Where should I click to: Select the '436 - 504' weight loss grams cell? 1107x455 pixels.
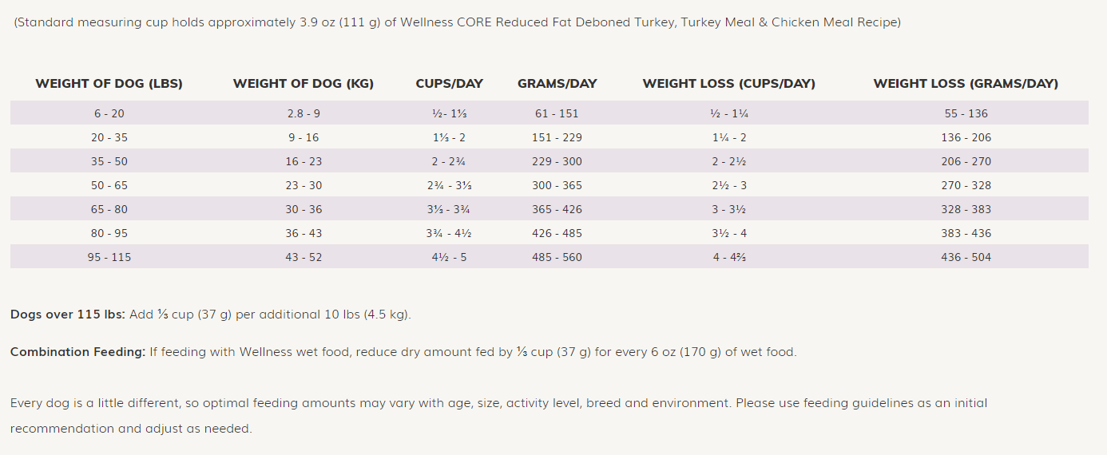click(x=966, y=257)
